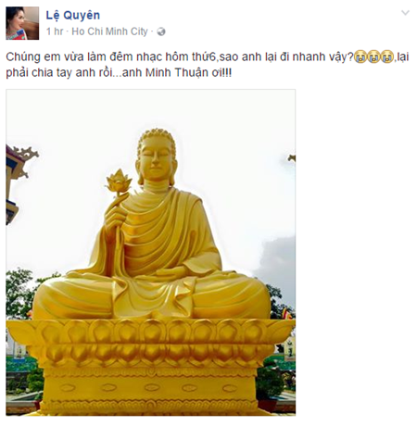Click the first line of the post text
This screenshot has height=426, width=417.
[208, 57]
